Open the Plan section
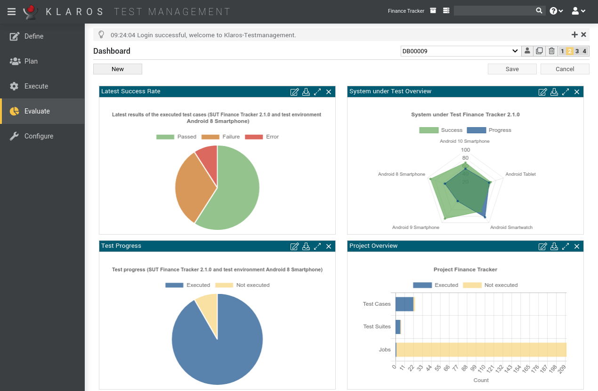598x391 pixels. tap(42, 61)
